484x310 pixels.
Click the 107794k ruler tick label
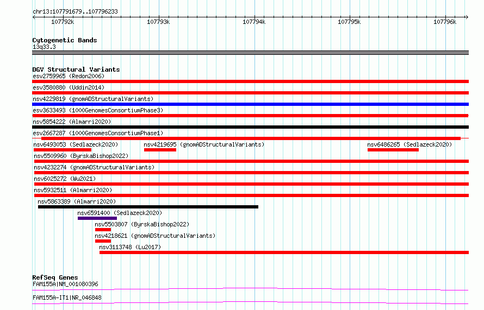coord(254,22)
